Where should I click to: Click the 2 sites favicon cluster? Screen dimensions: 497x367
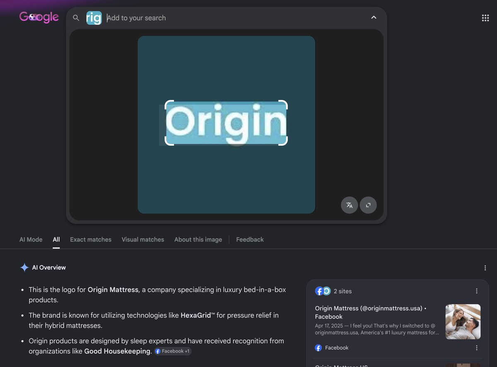323,291
